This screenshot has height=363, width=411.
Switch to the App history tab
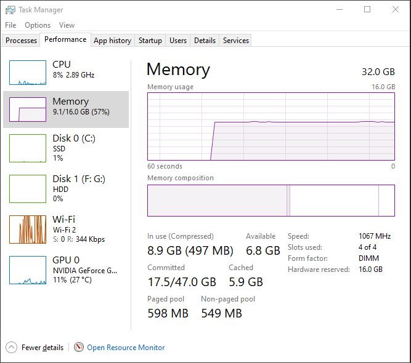pos(112,41)
